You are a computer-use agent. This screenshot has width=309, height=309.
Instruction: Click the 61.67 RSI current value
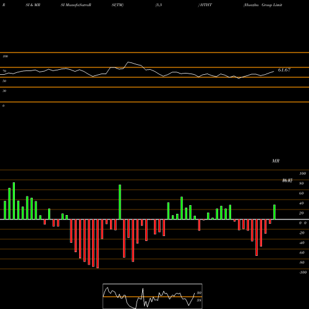284,70
